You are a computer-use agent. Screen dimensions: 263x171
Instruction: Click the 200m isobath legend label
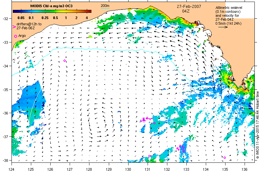click(x=105, y=6)
